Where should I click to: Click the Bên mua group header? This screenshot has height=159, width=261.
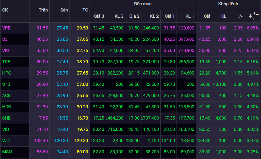coord(143,4)
